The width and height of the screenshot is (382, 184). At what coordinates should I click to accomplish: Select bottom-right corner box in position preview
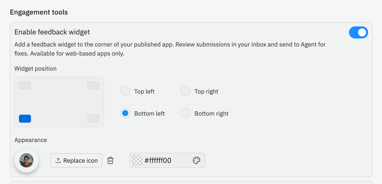coord(93,118)
